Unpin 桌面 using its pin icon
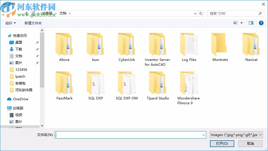 [x=37, y=42]
